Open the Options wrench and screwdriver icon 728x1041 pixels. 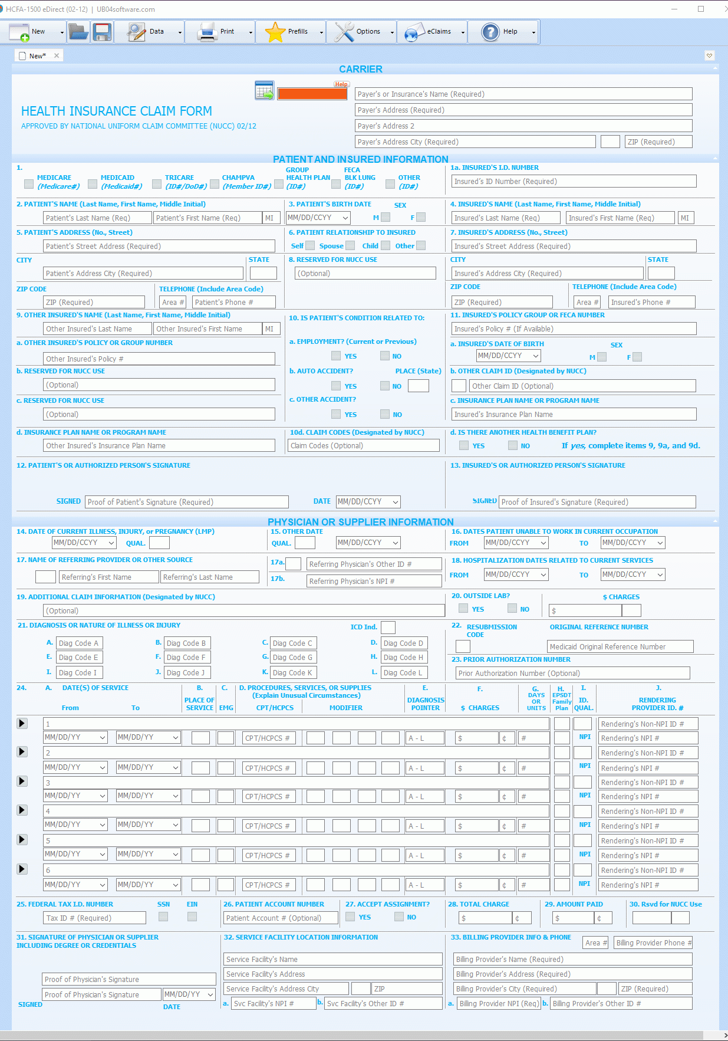click(x=344, y=32)
